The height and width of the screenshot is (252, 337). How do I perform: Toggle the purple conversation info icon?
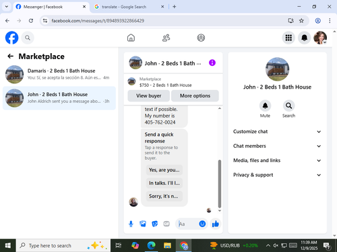tap(212, 62)
